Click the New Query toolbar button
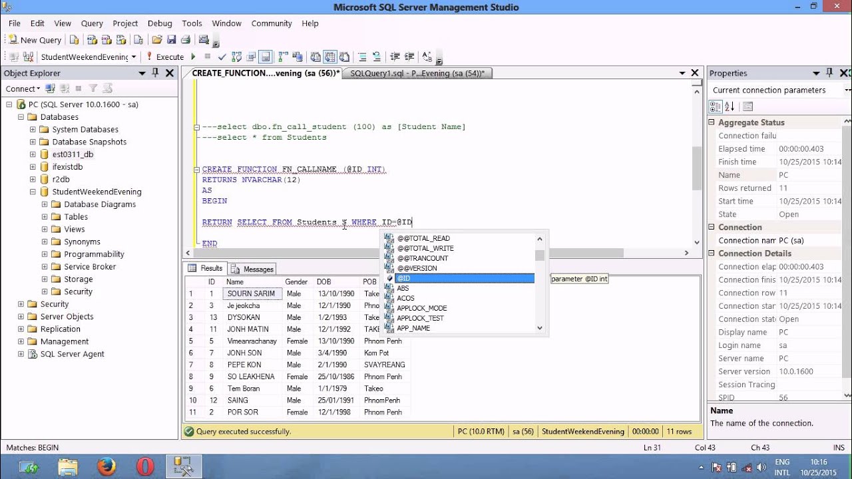Screen dimensions: 852x479 [35, 40]
